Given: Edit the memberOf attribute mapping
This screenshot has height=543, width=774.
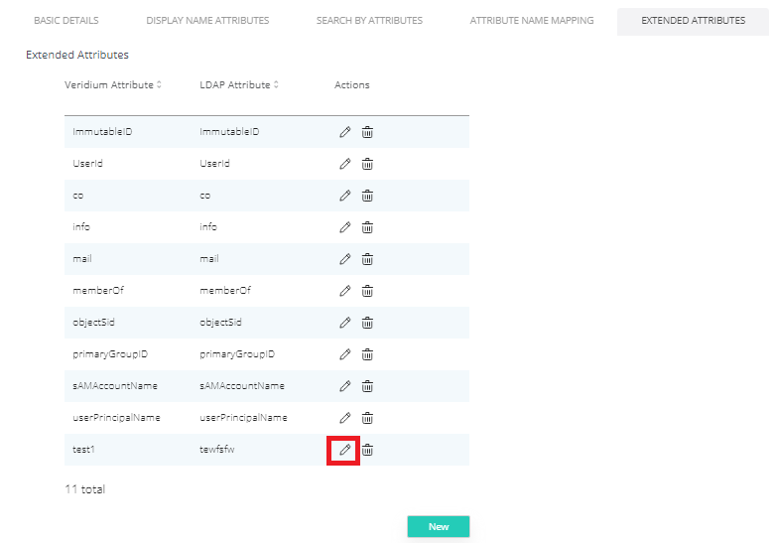Looking at the screenshot, I should tap(345, 291).
